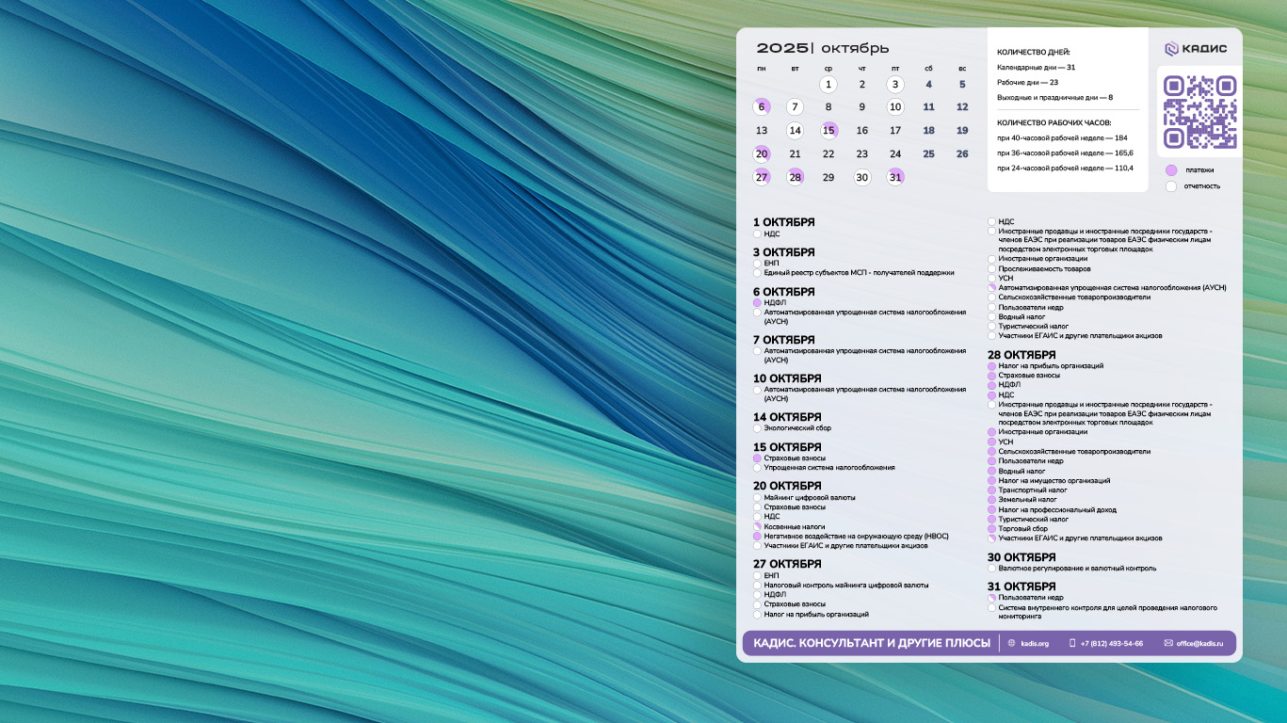Click the purple платежи legend swatch

point(1171,170)
